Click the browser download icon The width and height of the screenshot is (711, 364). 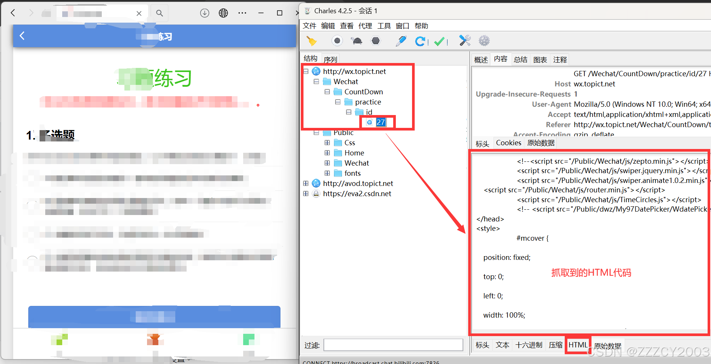point(204,13)
